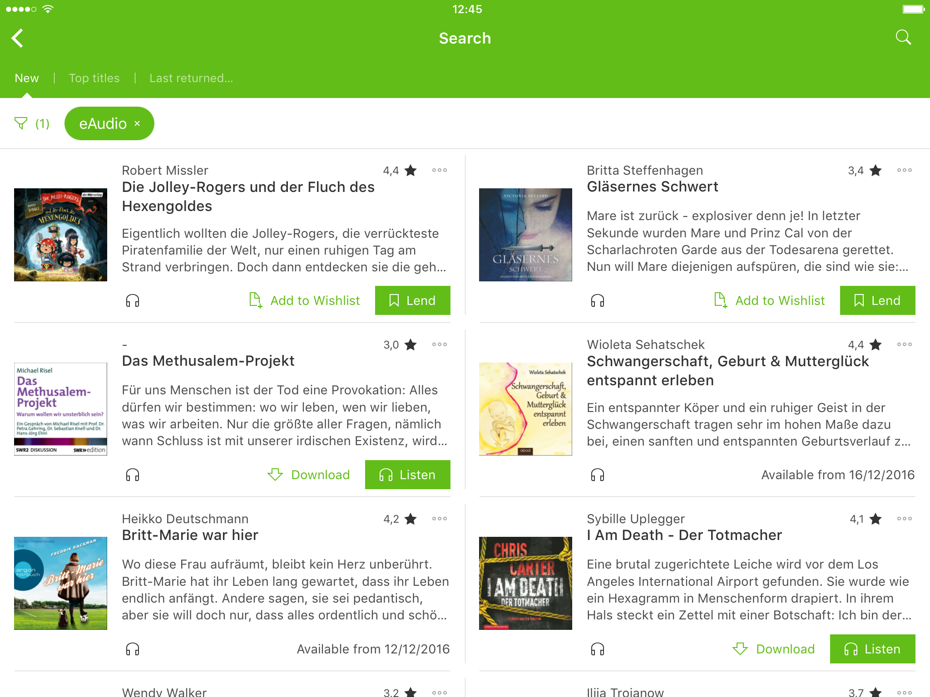930x697 pixels.
Task: Open the I Am Death cover thumbnail
Action: point(526,584)
